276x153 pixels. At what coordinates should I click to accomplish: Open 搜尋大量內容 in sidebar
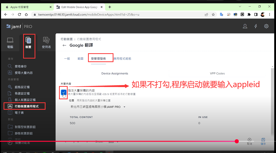(20, 73)
